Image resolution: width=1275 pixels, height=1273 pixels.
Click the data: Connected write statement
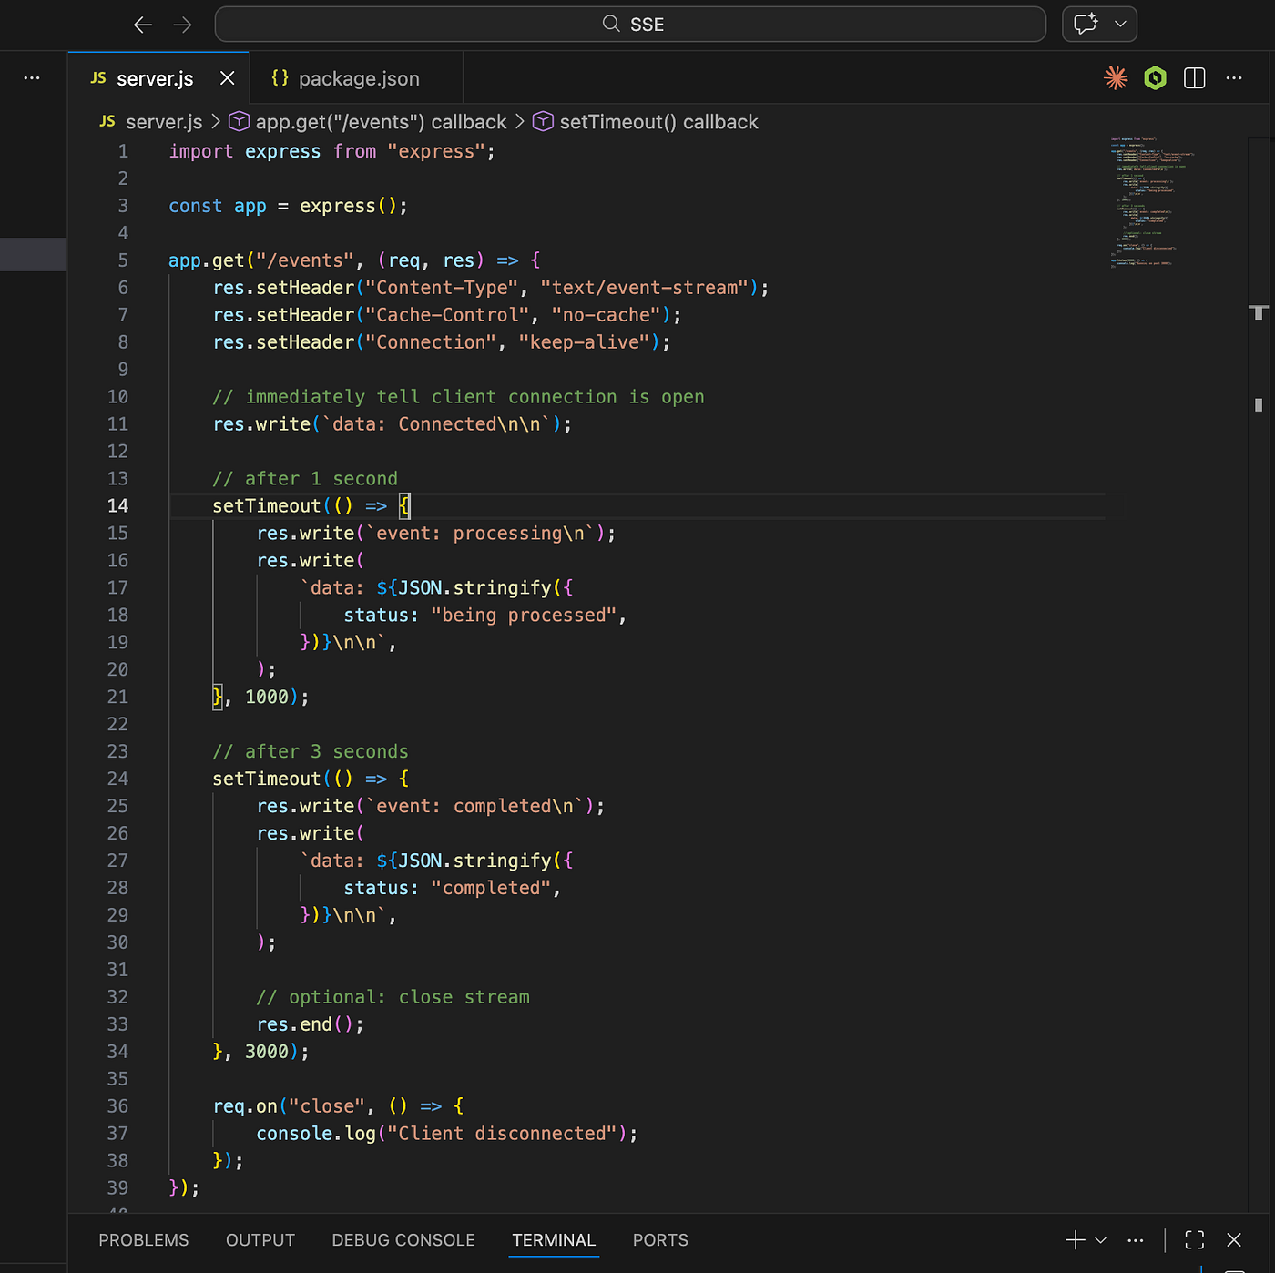tap(393, 424)
